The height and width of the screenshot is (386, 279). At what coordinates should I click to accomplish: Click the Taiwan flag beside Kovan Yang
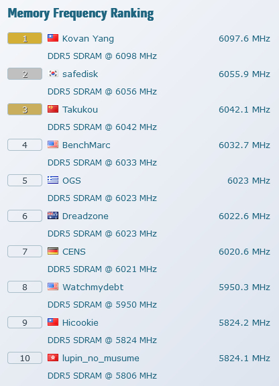[x=53, y=38]
